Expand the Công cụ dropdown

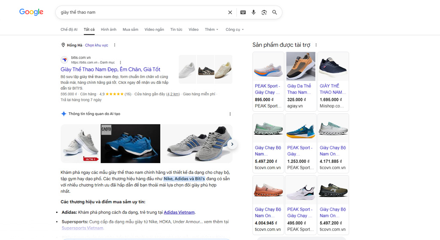click(x=235, y=30)
